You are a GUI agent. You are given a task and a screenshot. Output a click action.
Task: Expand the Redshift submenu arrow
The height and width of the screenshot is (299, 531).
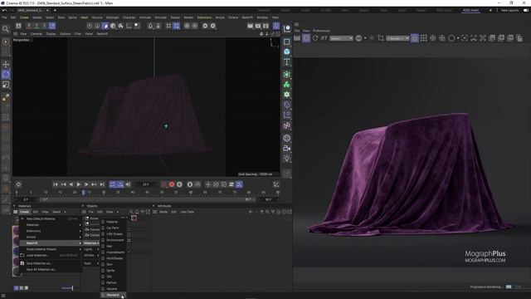[x=80, y=243]
